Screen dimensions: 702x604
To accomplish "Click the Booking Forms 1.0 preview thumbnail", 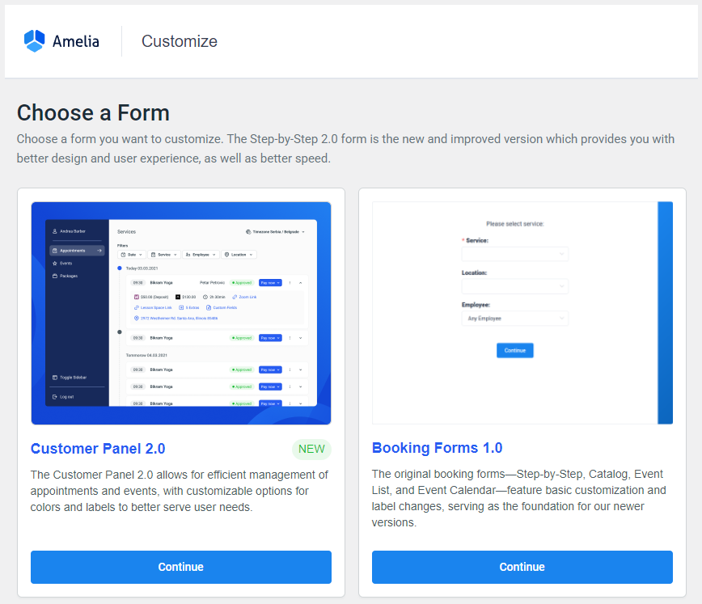I will [x=522, y=313].
